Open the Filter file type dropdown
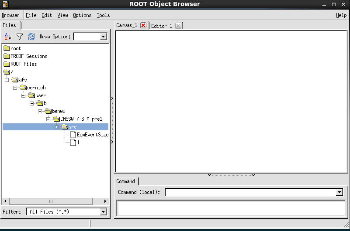The width and height of the screenshot is (350, 231). click(104, 212)
